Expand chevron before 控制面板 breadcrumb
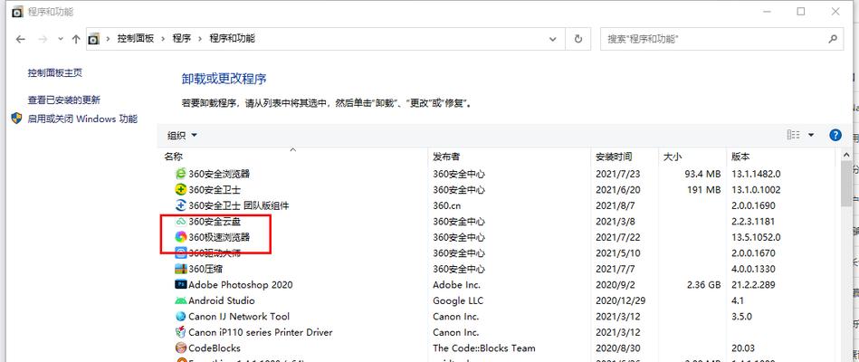 pos(108,38)
